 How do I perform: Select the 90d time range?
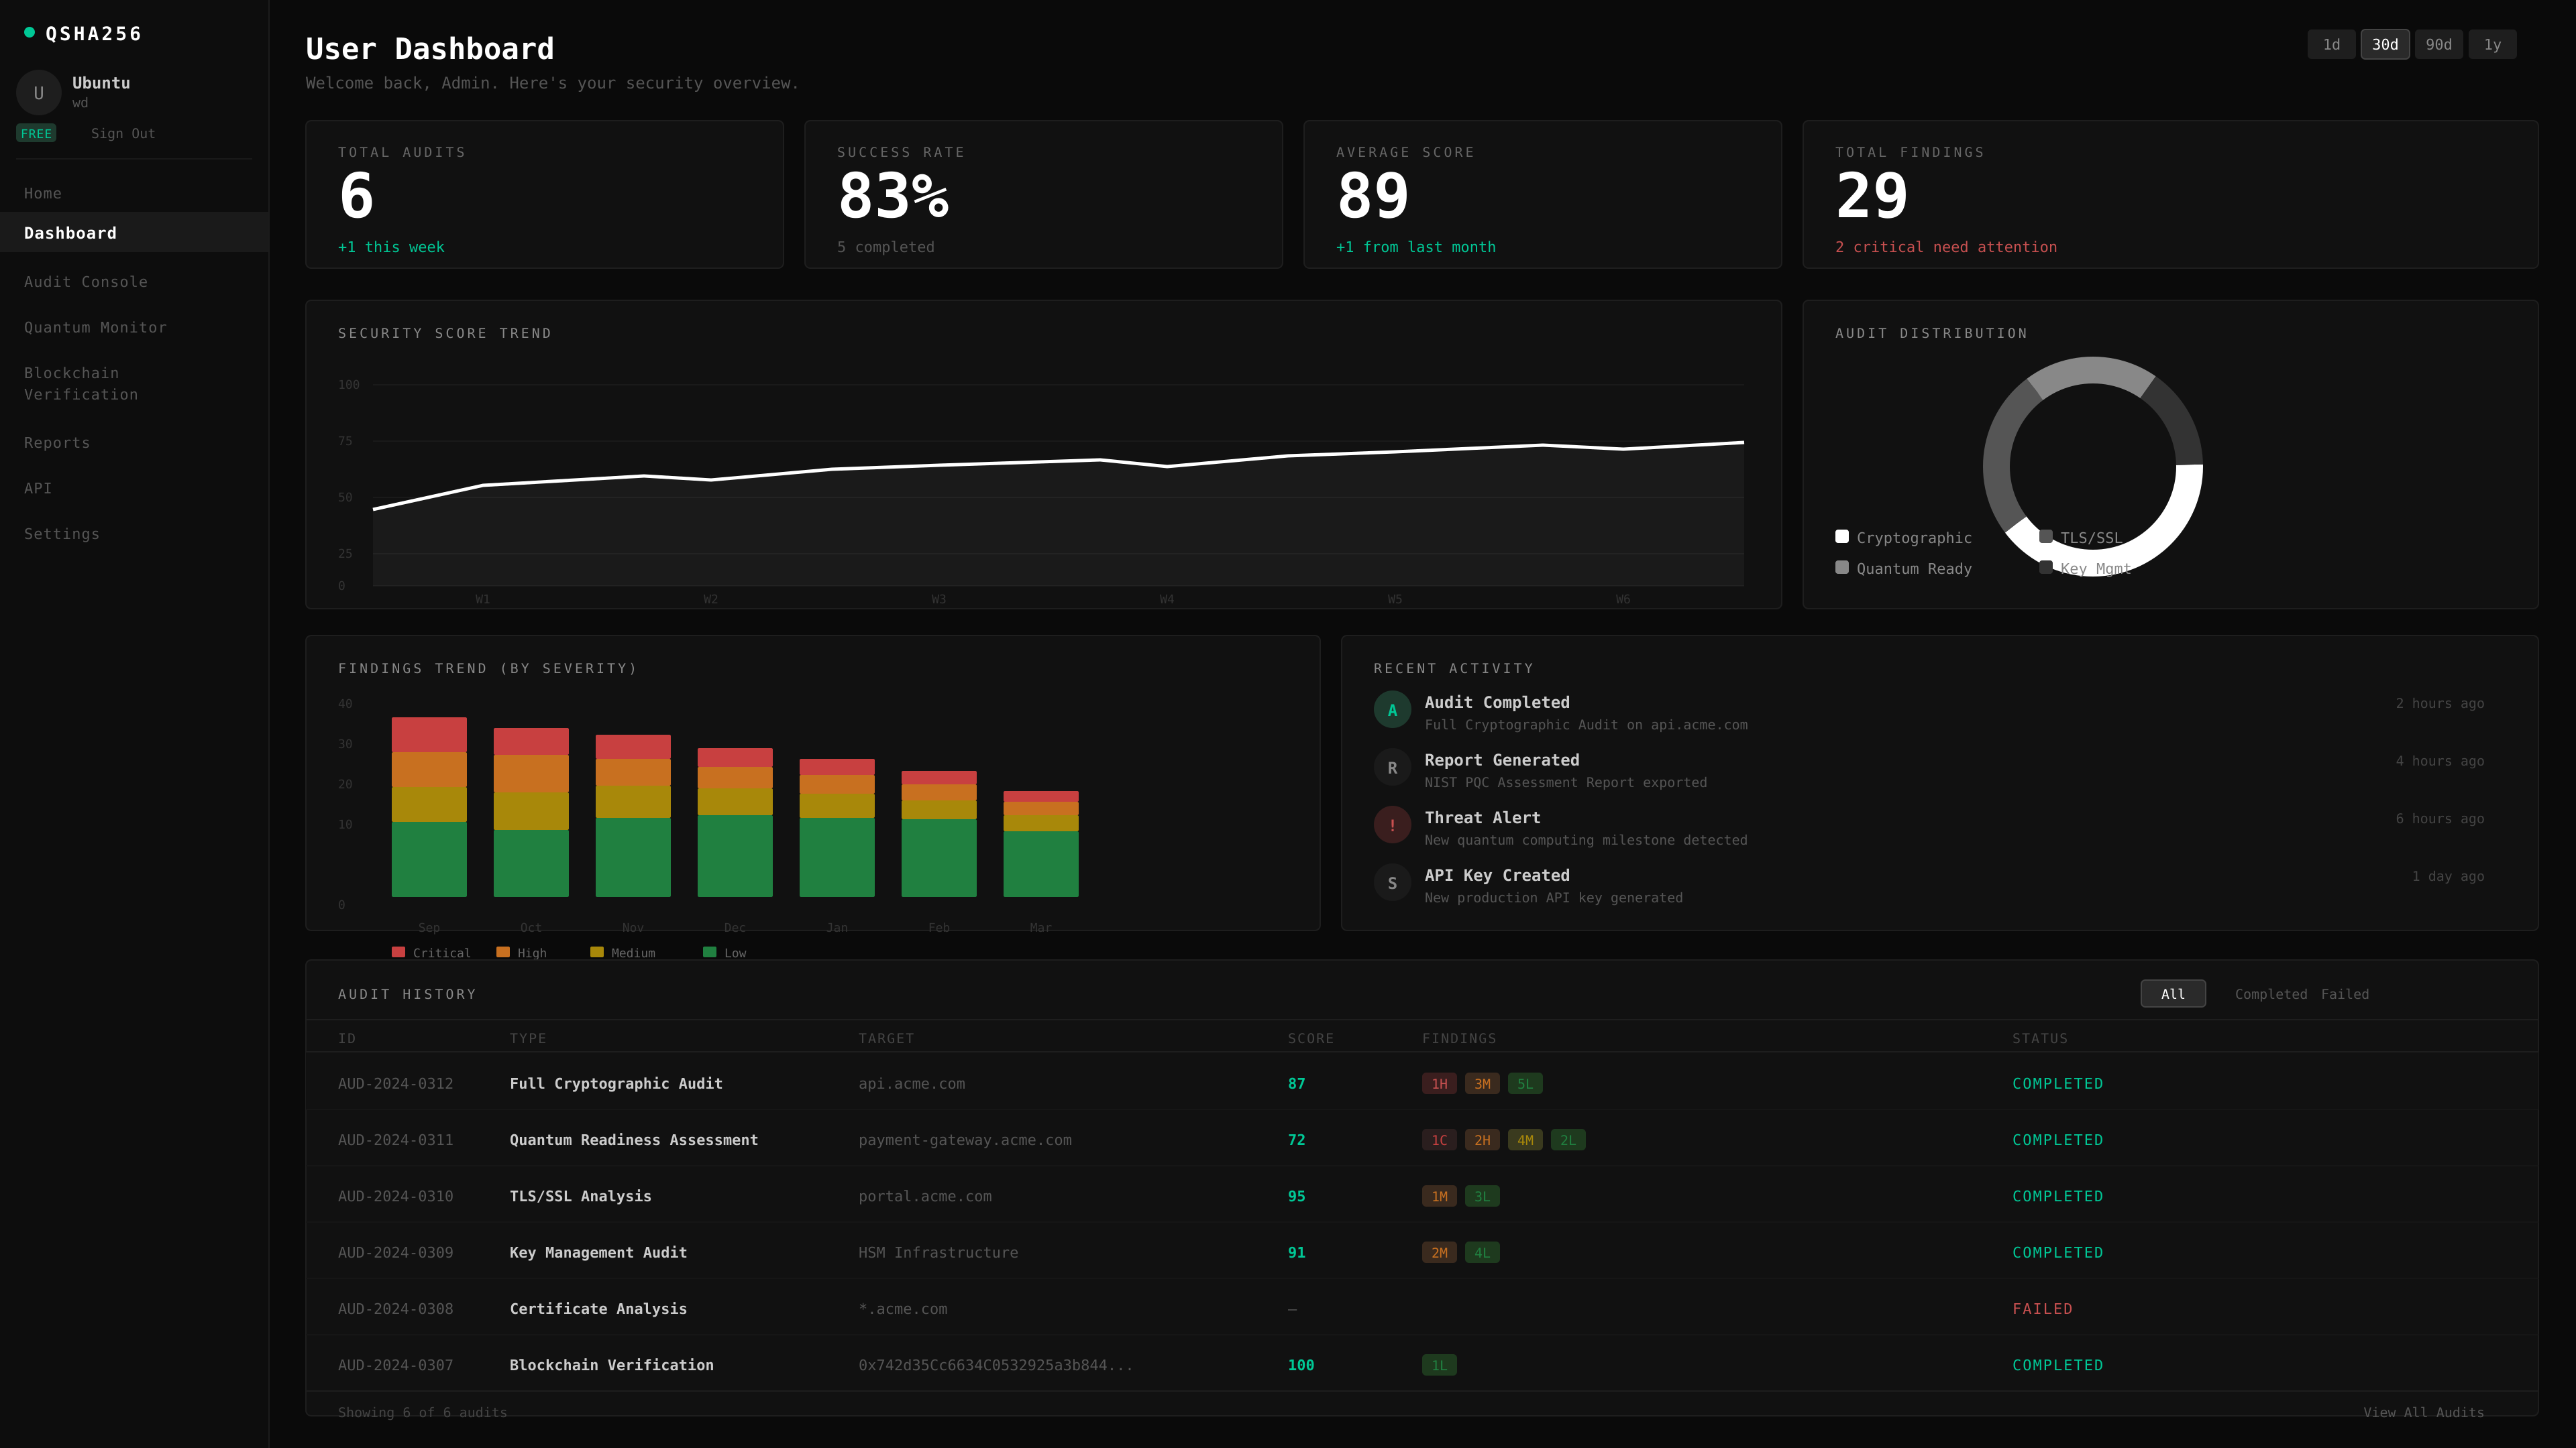point(2438,44)
